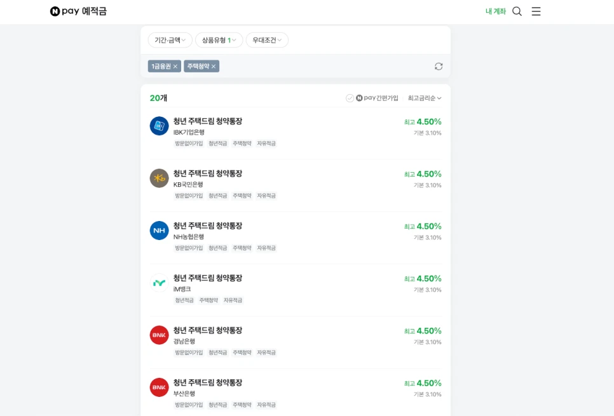The image size is (614, 416).
Task: Click the iM뱅크 bank logo
Action: click(159, 283)
